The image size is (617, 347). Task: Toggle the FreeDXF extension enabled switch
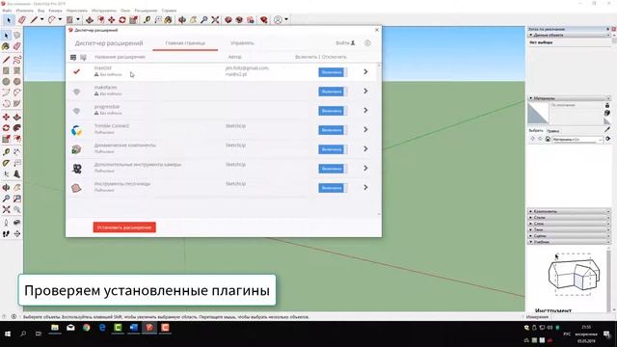[x=333, y=72]
